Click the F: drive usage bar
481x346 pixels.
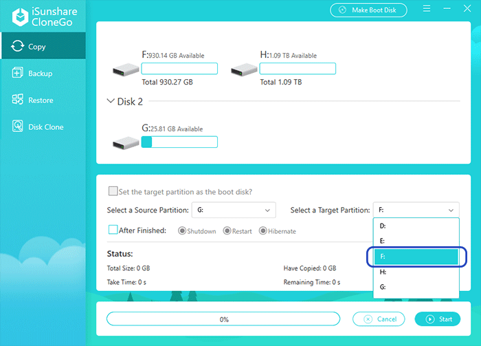point(179,69)
